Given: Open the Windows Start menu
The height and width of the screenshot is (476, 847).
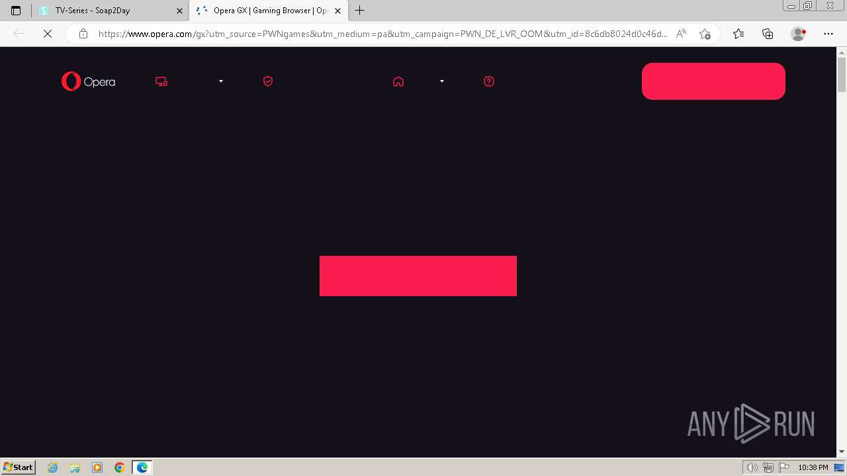Looking at the screenshot, I should point(19,467).
